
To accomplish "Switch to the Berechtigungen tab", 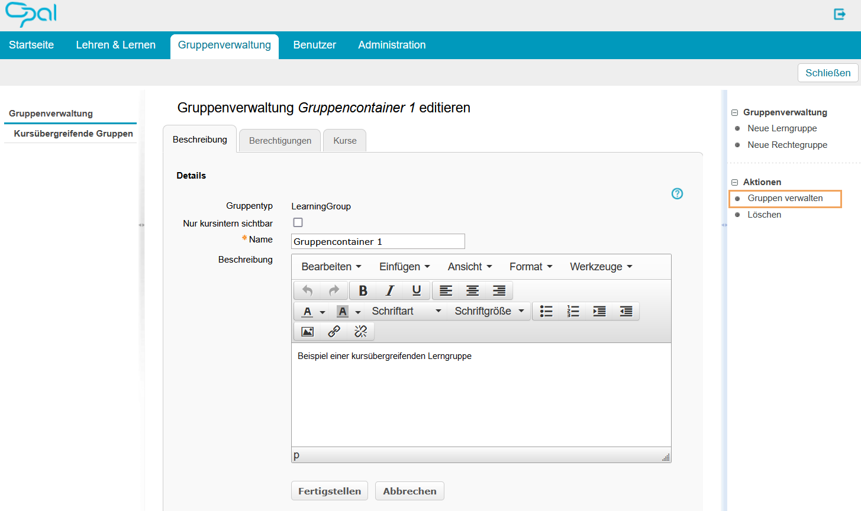I will (279, 140).
